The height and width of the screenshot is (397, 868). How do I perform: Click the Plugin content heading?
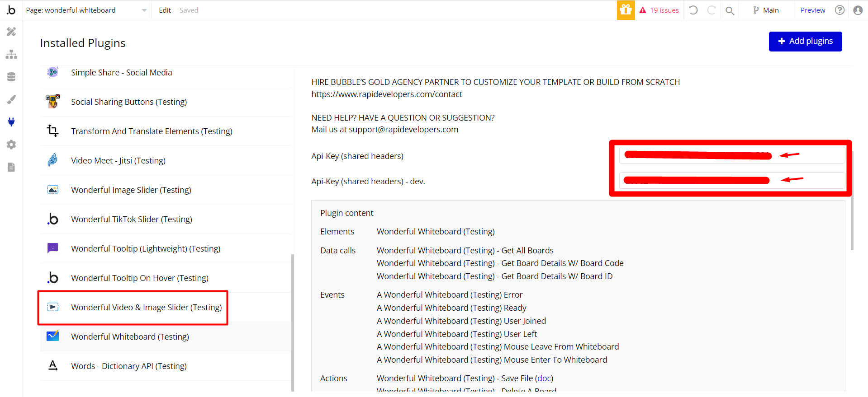tap(347, 213)
